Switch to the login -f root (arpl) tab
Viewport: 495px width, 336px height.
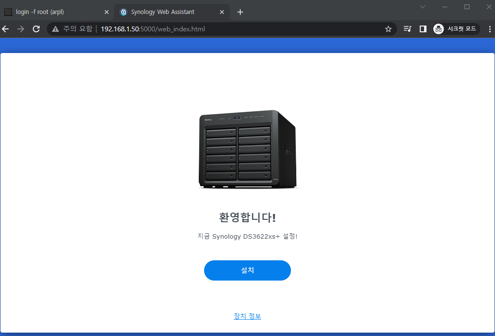(x=57, y=12)
